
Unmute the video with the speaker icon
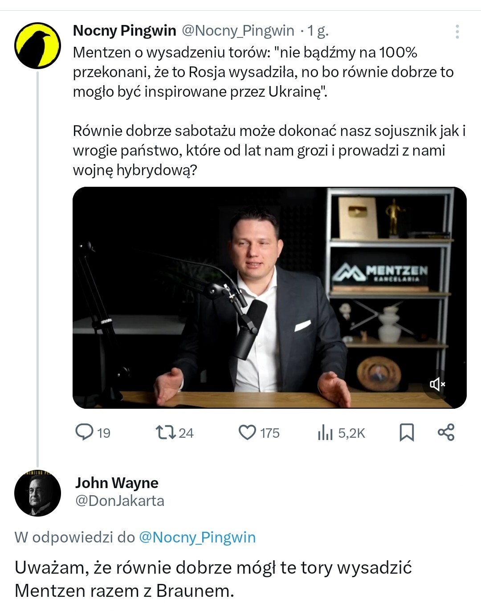[x=437, y=384]
